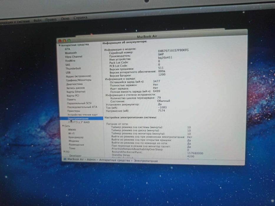Click the battery serial number D86707101S7F90KFG
Screen dimensions: 275x206
click(x=173, y=50)
